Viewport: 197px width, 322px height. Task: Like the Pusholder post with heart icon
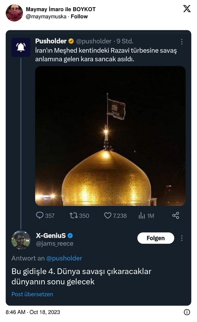coord(108,215)
